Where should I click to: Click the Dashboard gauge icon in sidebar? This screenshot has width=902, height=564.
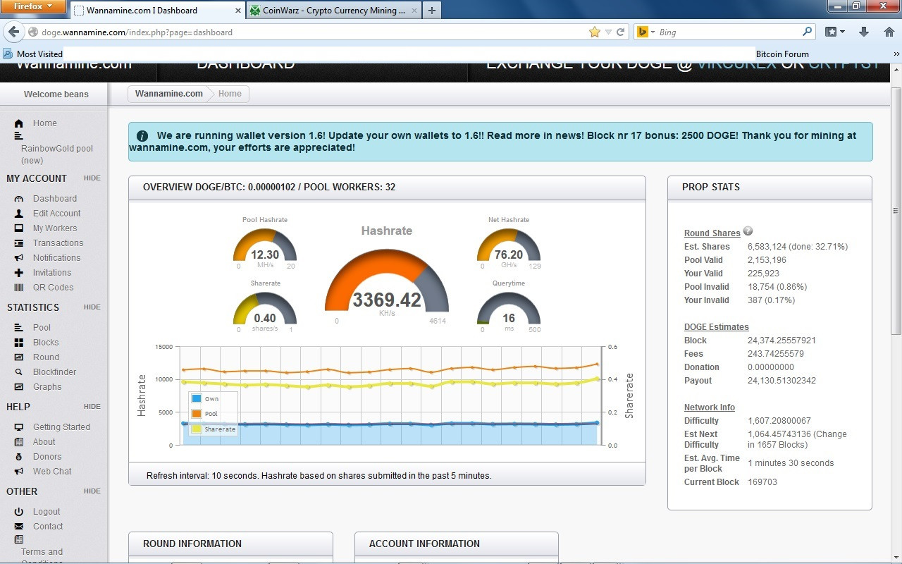18,199
